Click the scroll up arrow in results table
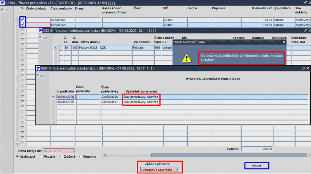This screenshot has height=174, width=311. click(53, 96)
